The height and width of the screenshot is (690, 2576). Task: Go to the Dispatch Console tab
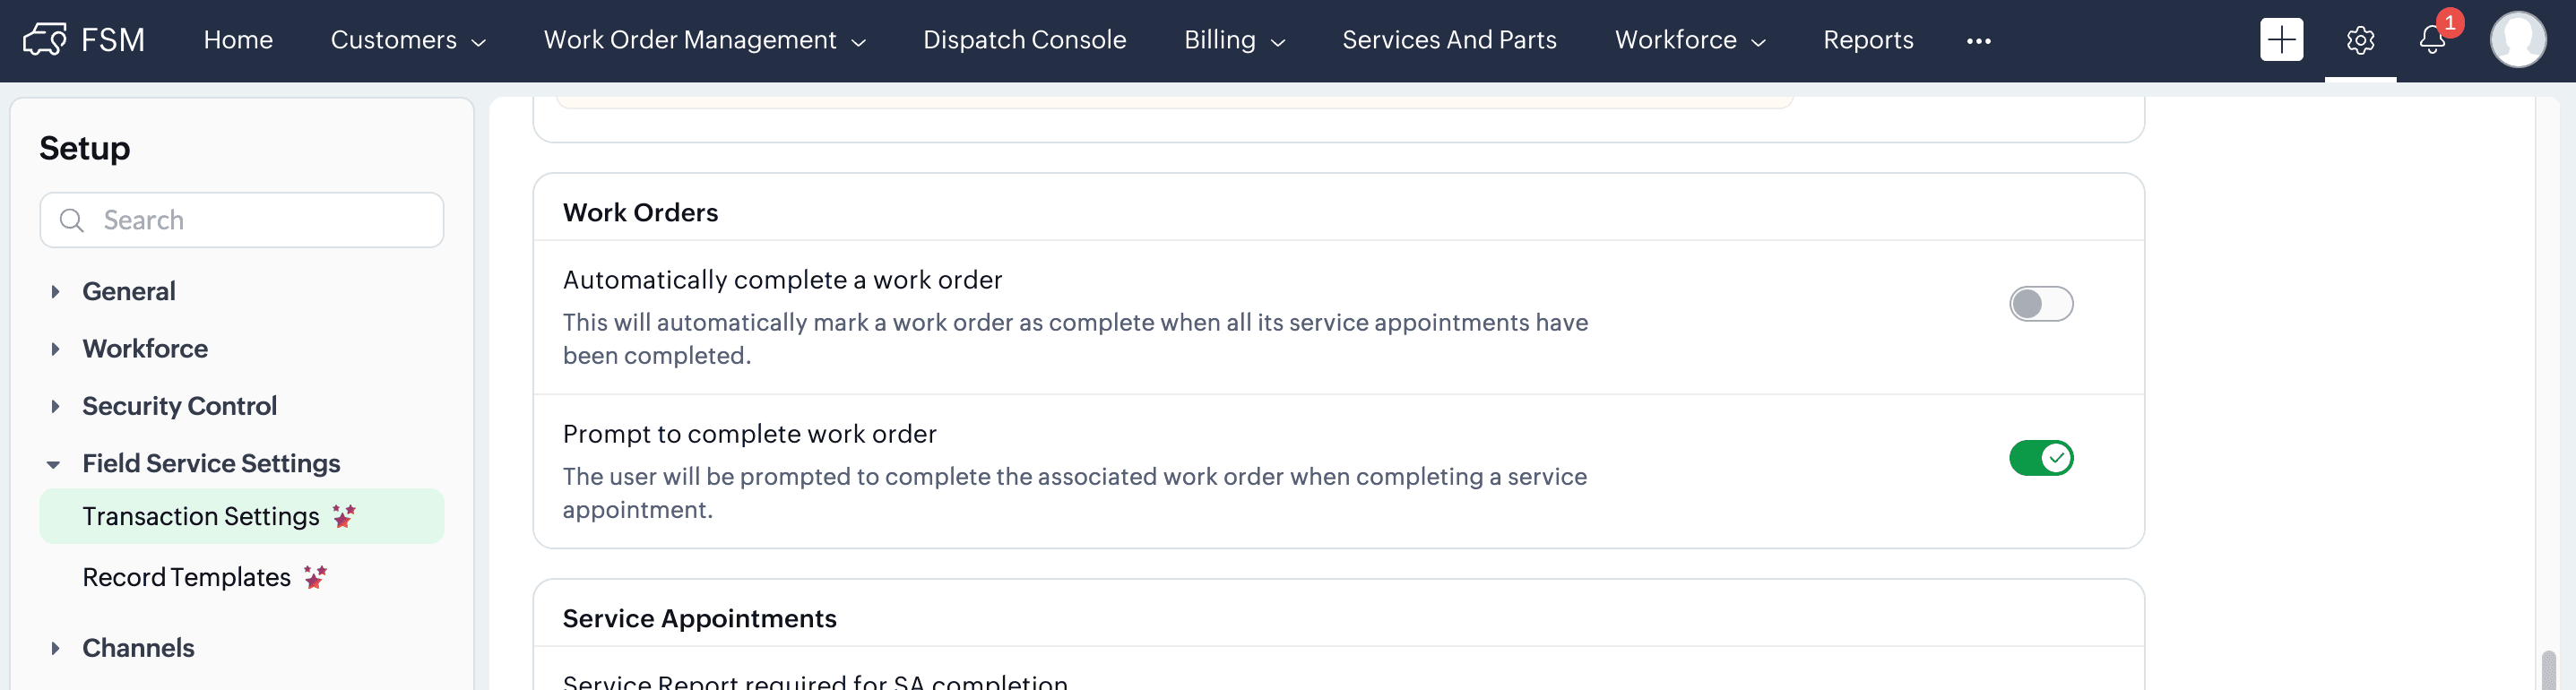(x=1024, y=40)
